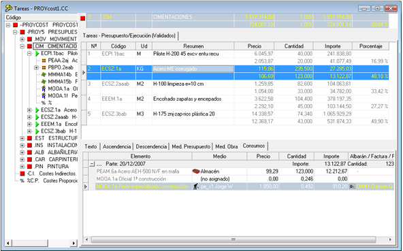403x251 pixels.
Task: Click the red square icon of -C.I. Costes Indirectos
Action: point(22,173)
